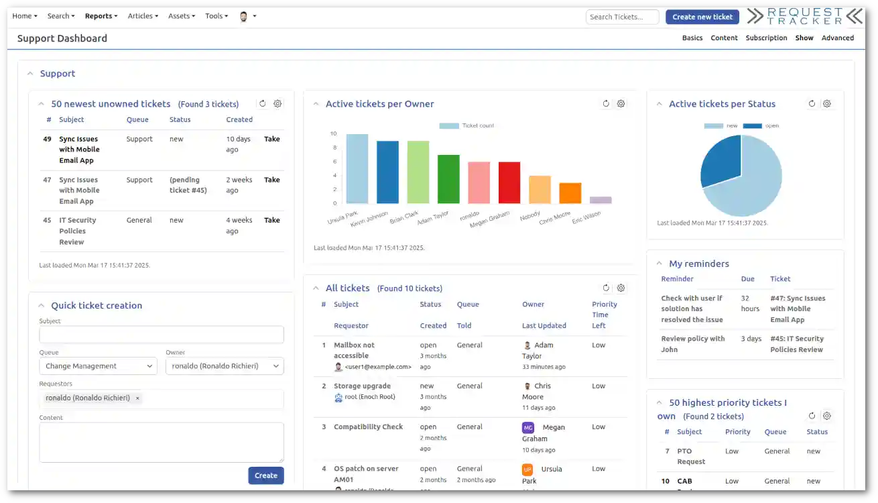
Task: Collapse the 'Quick ticket creation' section
Action: [42, 305]
